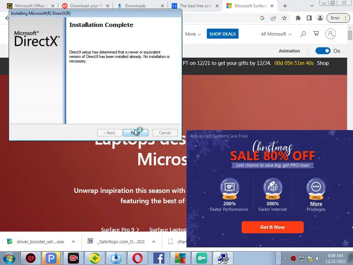Open the Chrome profile avatar
The image size is (353, 265).
point(320,18)
